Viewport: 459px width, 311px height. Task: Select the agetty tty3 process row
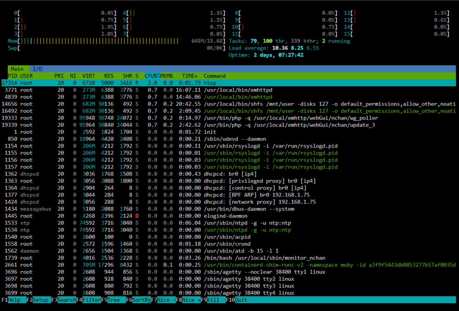pos(228,286)
